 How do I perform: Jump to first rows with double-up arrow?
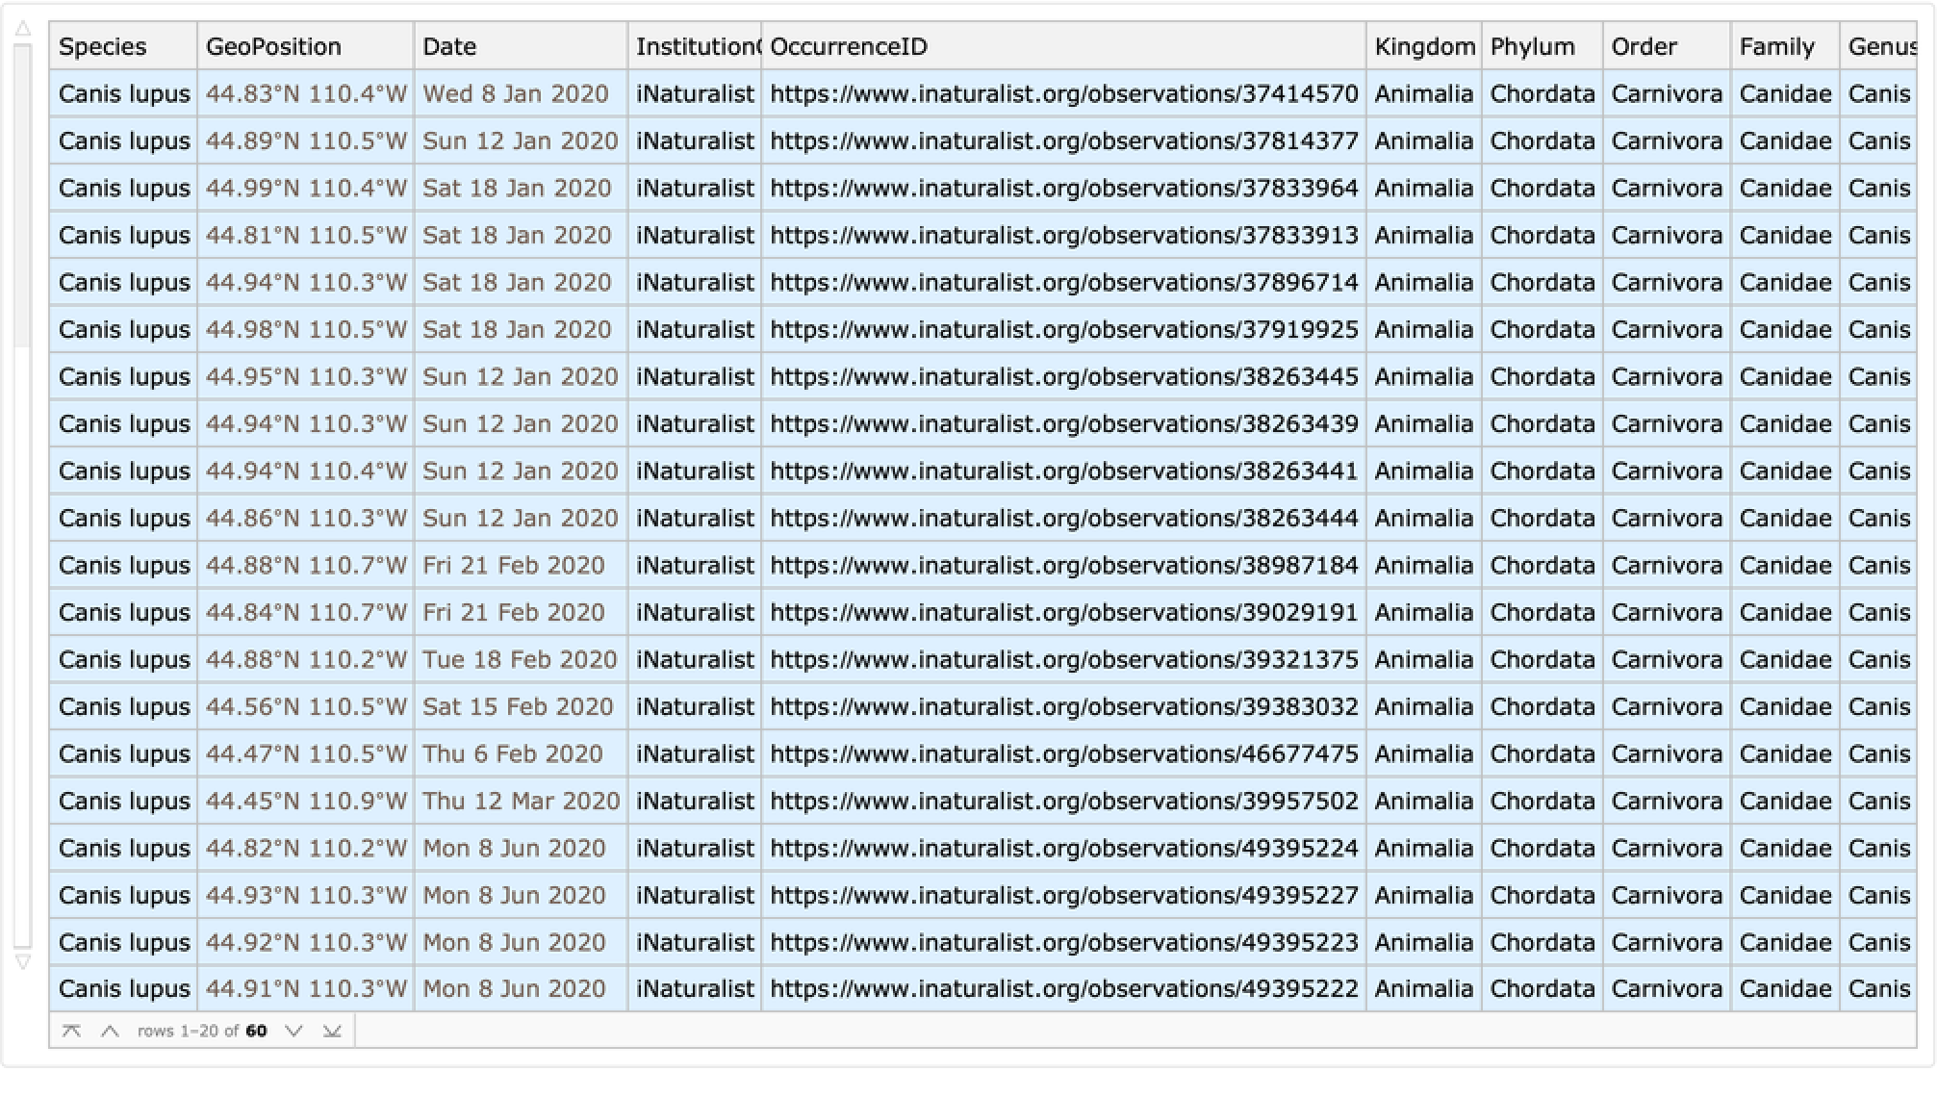71,1031
